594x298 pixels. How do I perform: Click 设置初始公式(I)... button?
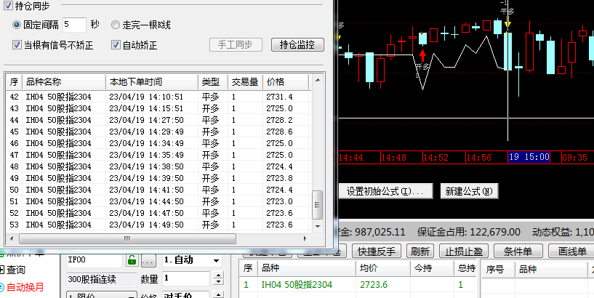tap(385, 192)
